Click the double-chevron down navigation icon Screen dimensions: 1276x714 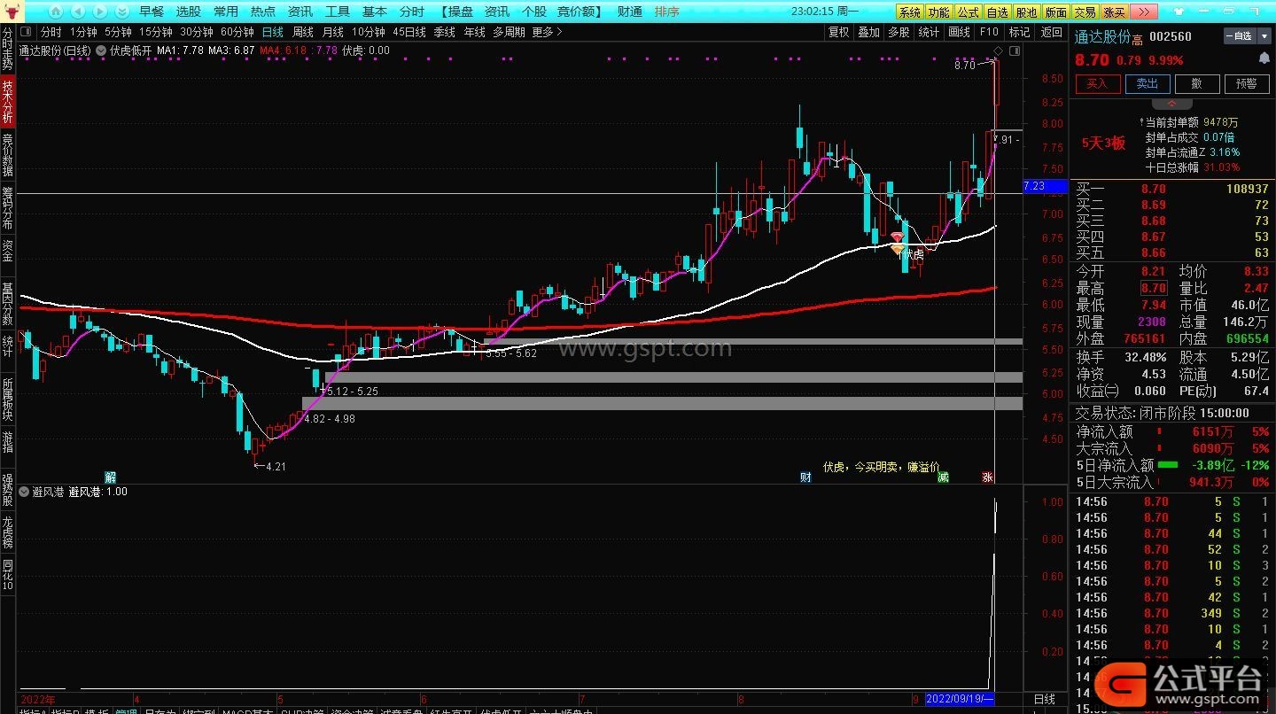click(121, 12)
